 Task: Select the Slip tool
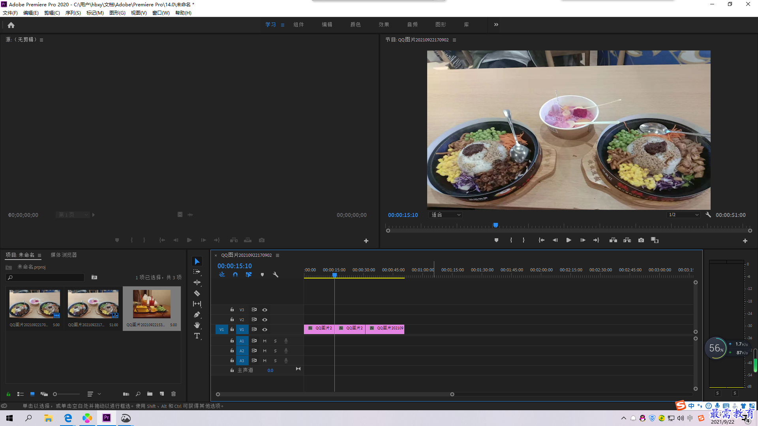point(197,304)
